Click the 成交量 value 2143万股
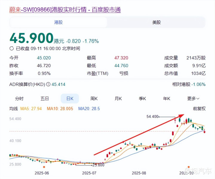Viewport: 215px width, 179px height. coord(196,58)
